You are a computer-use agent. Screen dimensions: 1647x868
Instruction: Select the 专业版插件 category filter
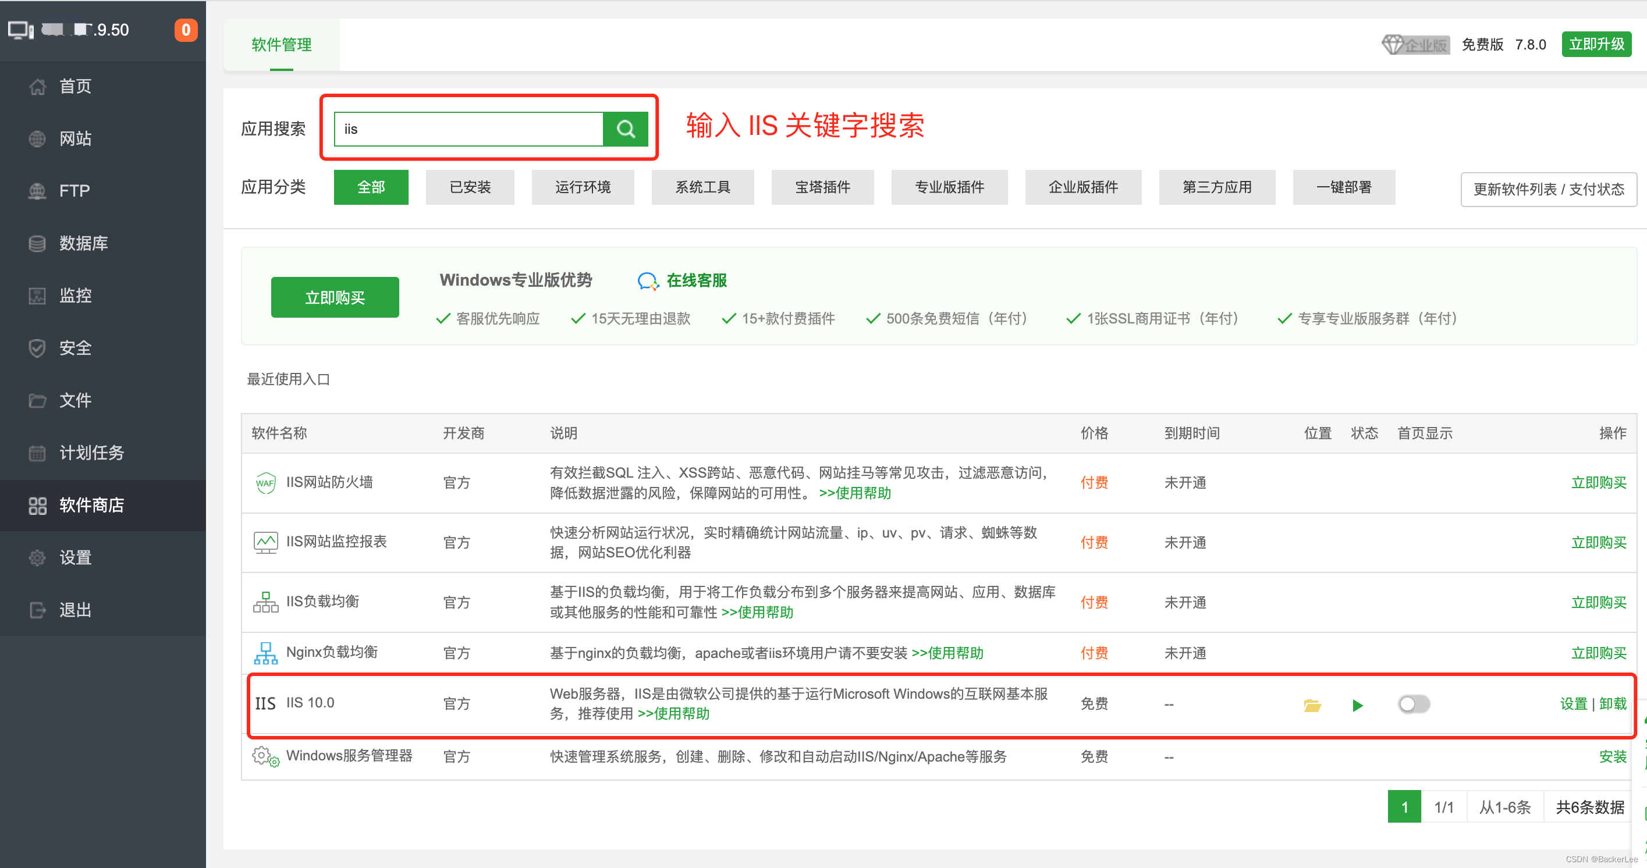(x=949, y=187)
